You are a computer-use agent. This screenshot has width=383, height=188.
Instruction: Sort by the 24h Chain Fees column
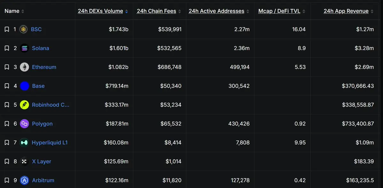[x=180, y=11]
